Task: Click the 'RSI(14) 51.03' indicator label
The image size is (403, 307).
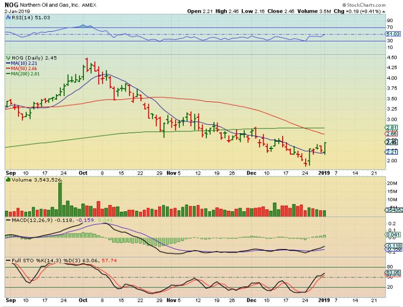Action: pyautogui.click(x=31, y=18)
